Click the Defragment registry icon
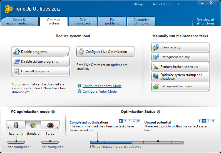221x153 pixels. [x=156, y=57]
